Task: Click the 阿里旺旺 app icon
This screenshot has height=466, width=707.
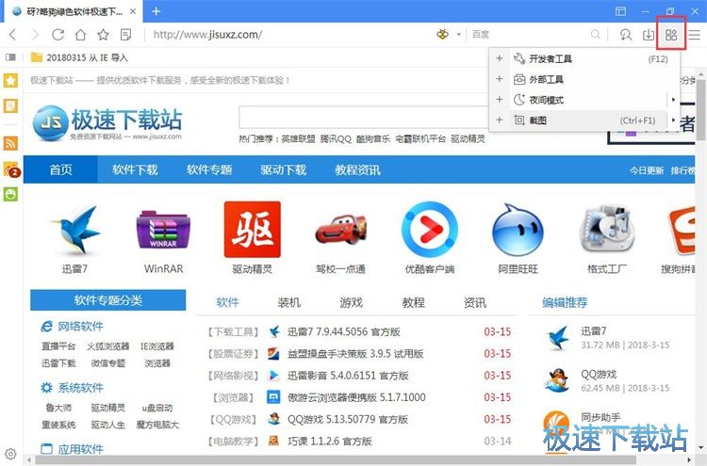Action: click(x=518, y=230)
